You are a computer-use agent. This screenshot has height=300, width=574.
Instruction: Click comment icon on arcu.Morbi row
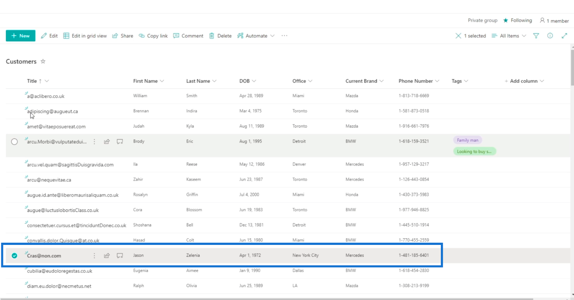[120, 142]
